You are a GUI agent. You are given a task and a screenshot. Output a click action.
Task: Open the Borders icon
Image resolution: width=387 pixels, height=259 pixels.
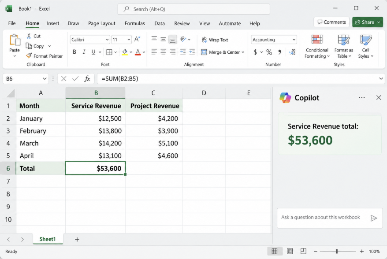(x=109, y=52)
